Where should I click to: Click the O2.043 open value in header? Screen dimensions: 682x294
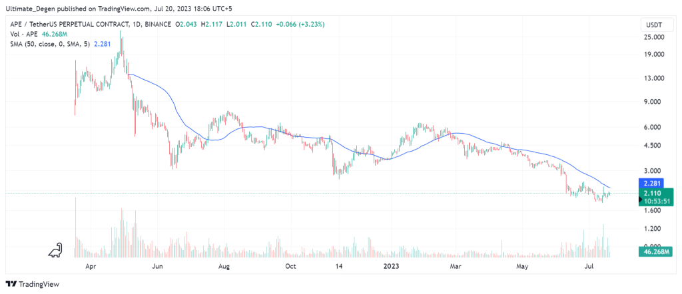pyautogui.click(x=186, y=25)
